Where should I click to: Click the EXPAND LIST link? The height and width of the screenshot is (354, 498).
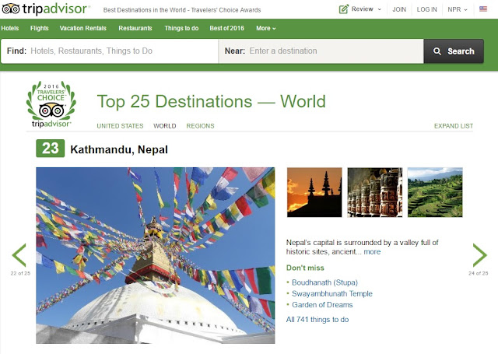454,126
